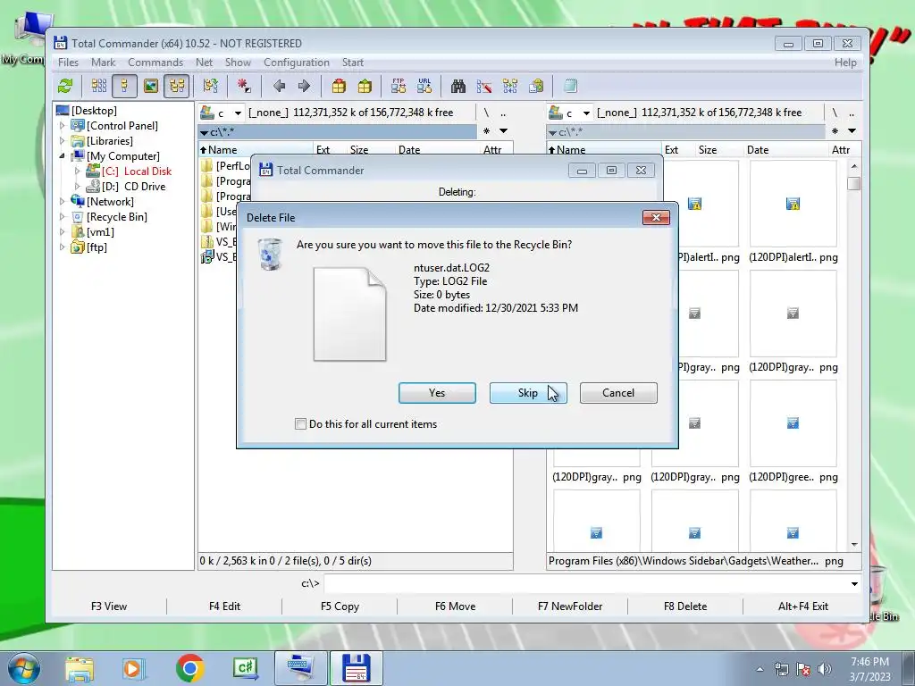Click the Pack files toolbar icon
The height and width of the screenshot is (686, 915).
[339, 87]
